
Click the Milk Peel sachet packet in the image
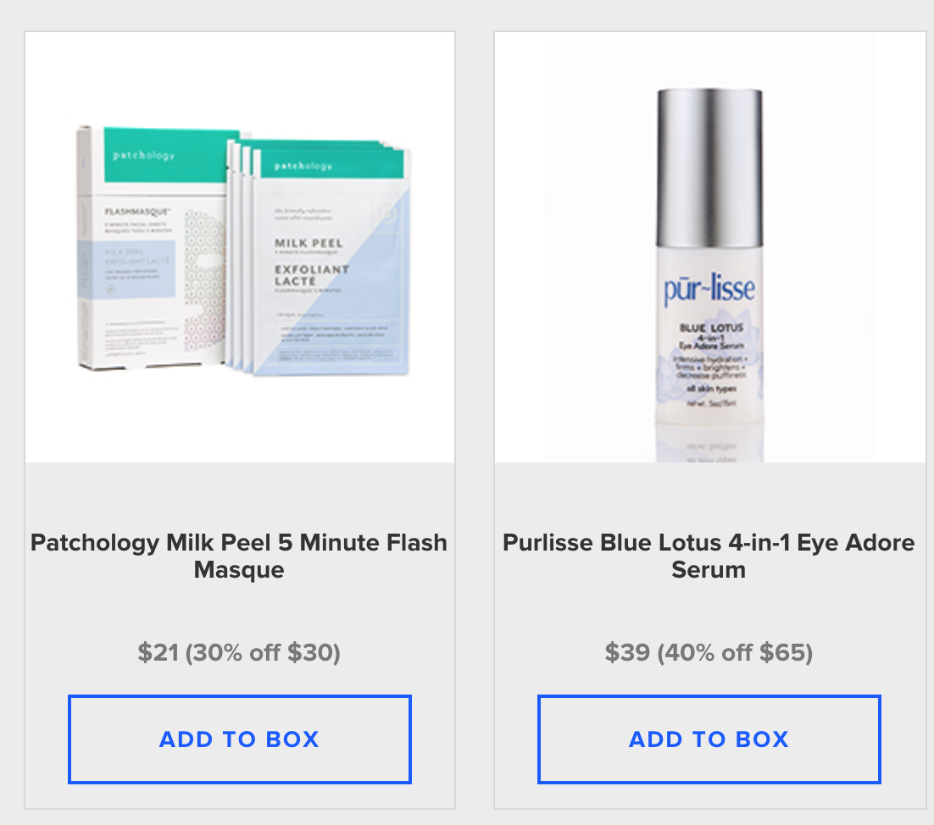click(x=331, y=262)
